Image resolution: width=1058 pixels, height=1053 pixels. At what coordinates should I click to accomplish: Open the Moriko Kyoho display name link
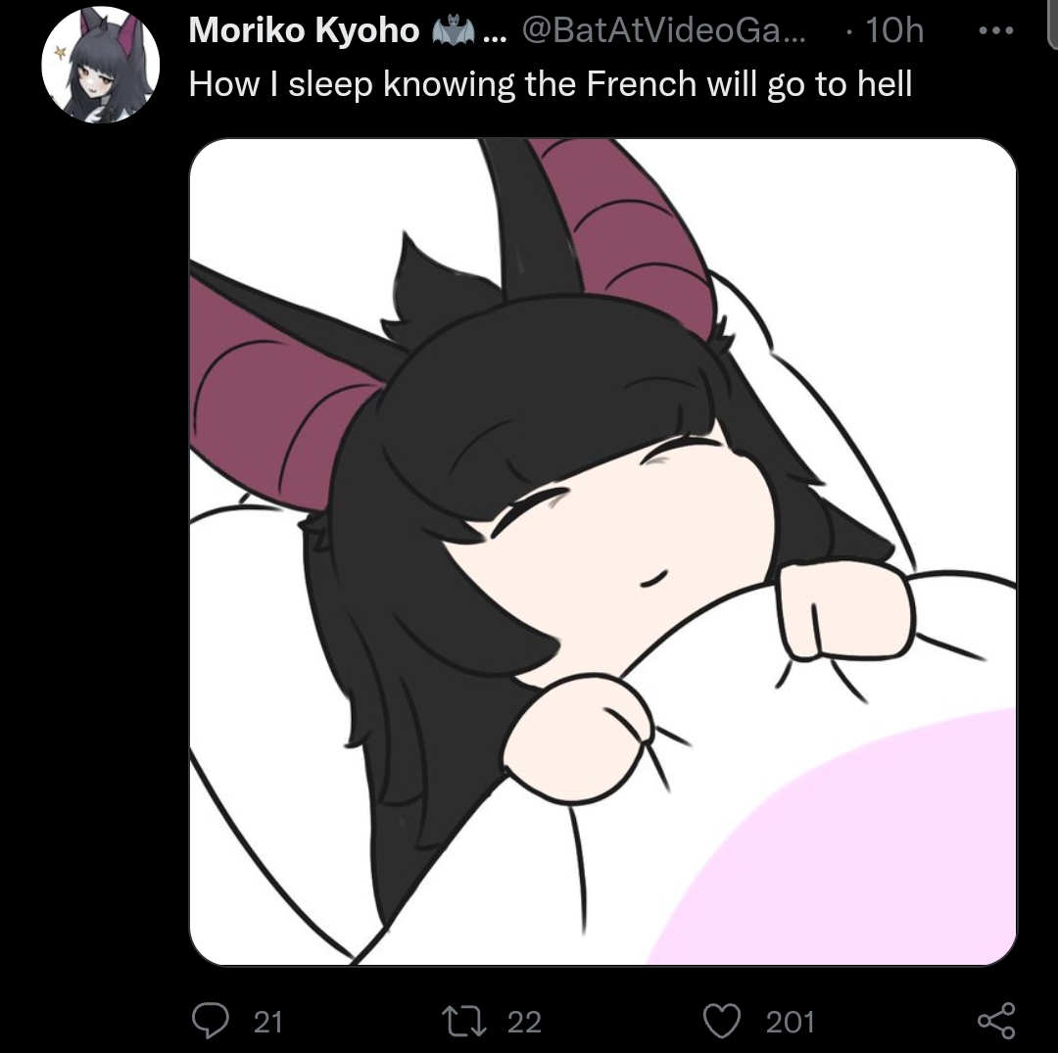304,30
